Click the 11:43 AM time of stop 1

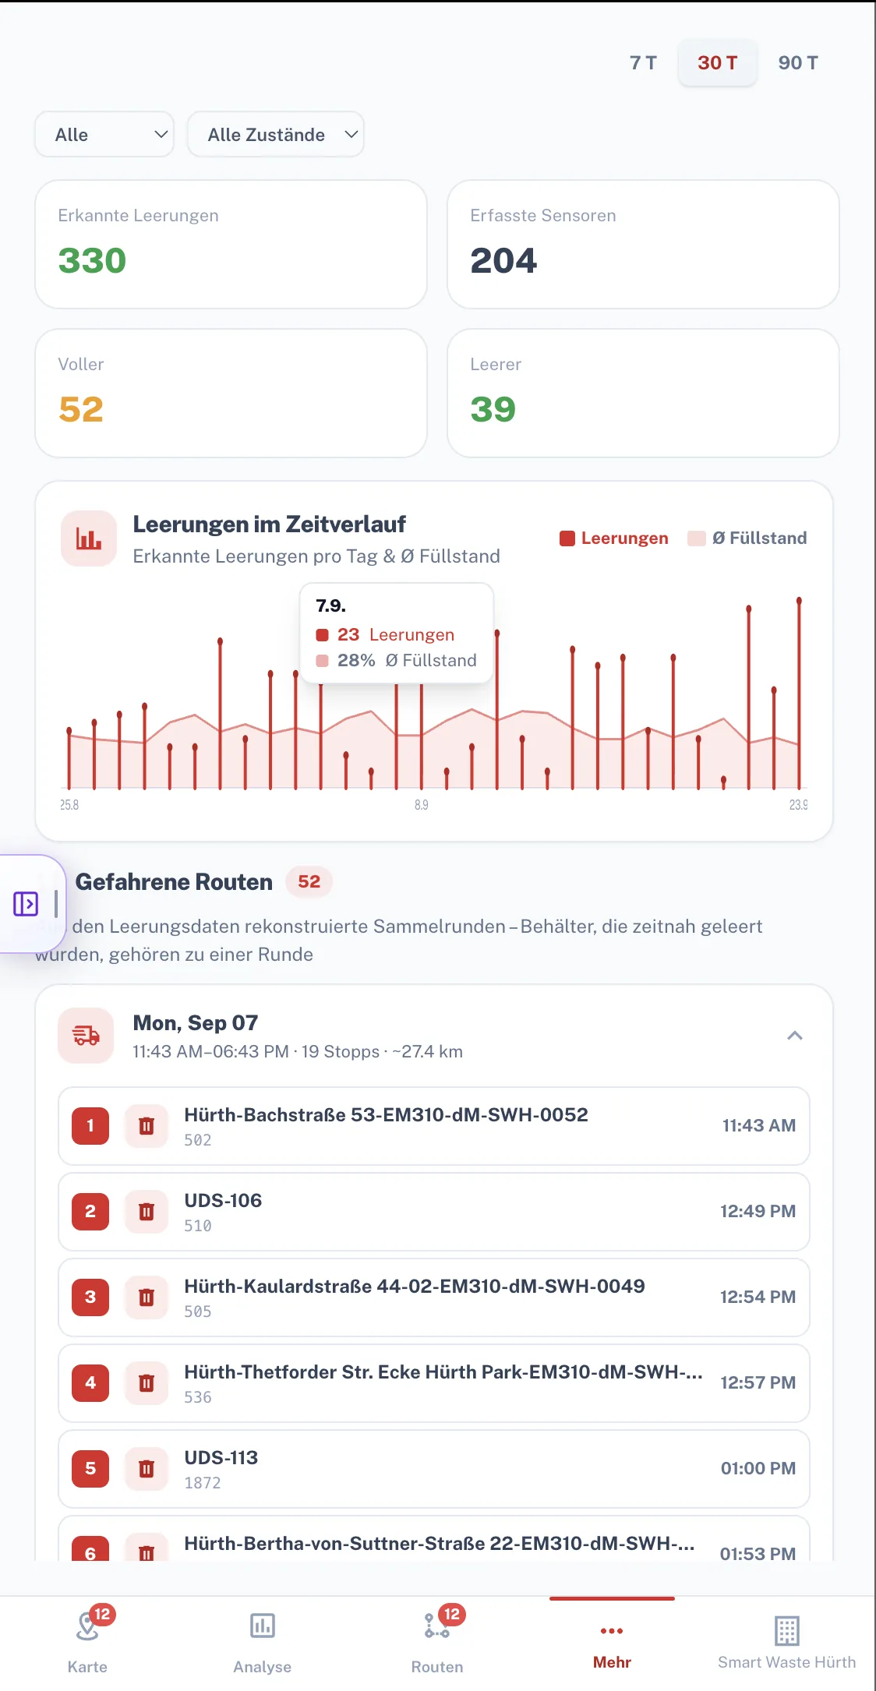[x=759, y=1125]
